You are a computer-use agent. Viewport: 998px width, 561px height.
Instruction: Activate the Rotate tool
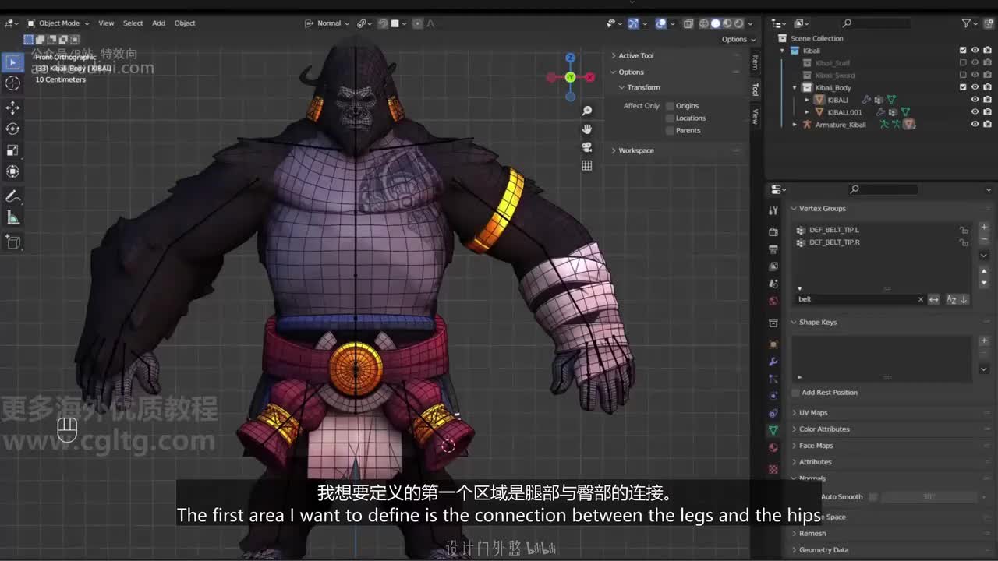pyautogui.click(x=12, y=129)
